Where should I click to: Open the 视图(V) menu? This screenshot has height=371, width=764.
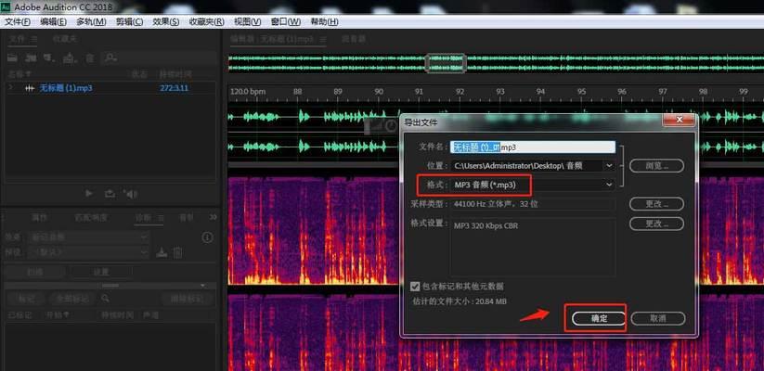coord(248,22)
